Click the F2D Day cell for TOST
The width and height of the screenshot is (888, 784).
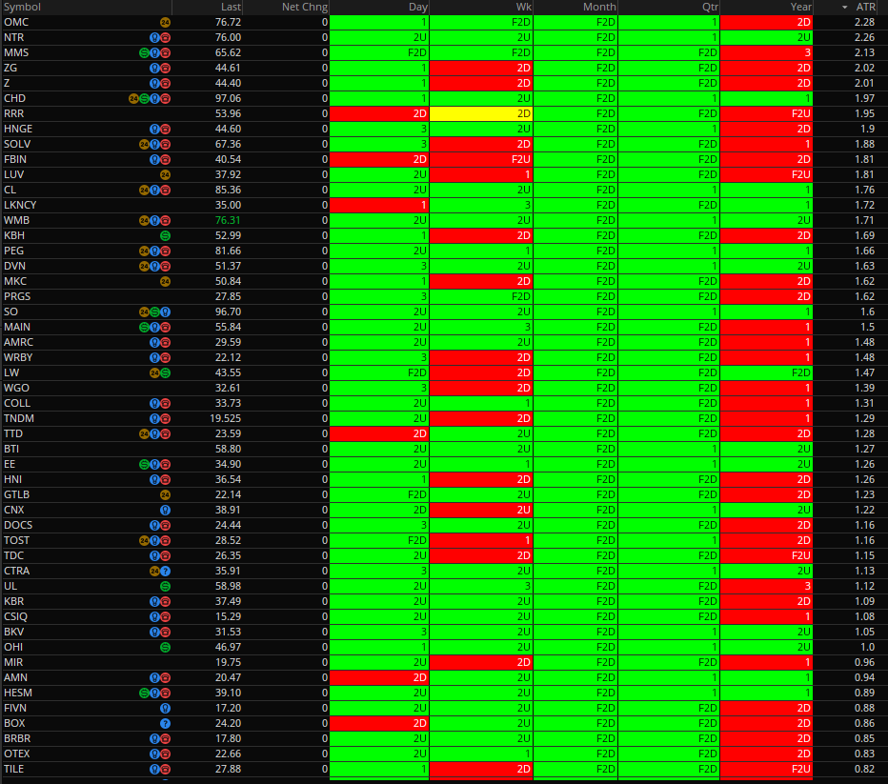(x=379, y=540)
